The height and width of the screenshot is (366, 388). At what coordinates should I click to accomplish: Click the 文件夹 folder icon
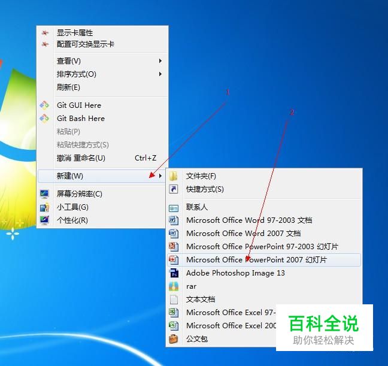(x=174, y=176)
